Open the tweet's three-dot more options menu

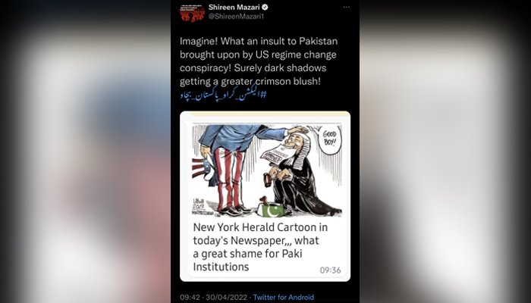pos(346,7)
